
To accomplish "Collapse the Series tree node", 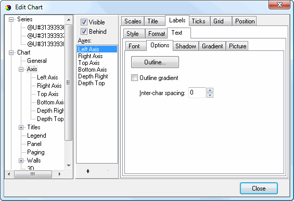I will coord(11,19).
